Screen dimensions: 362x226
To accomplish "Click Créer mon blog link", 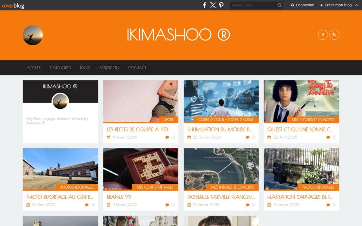I will coord(336,5).
